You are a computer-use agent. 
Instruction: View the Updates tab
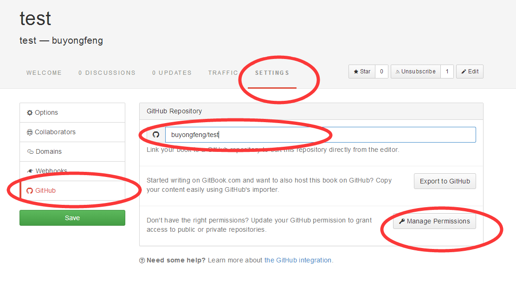172,73
